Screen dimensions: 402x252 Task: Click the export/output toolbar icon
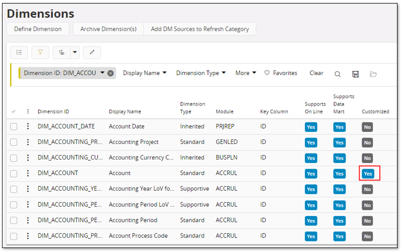click(x=62, y=52)
